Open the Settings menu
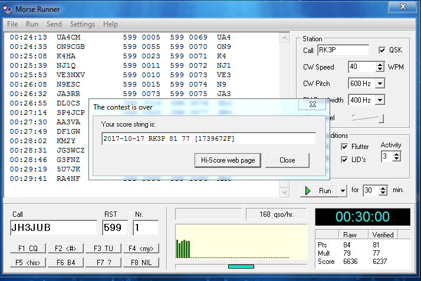 coord(82,24)
